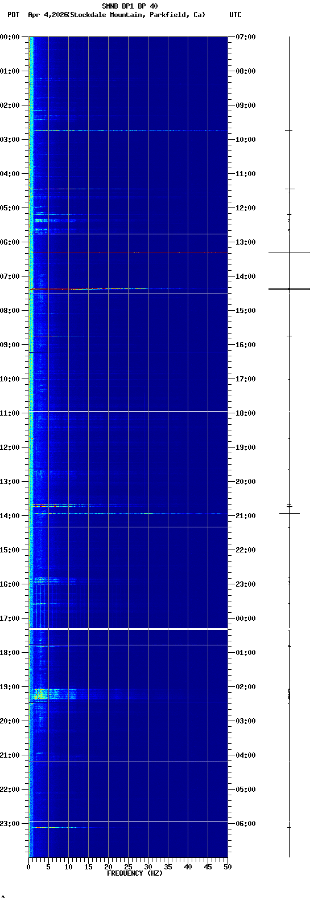The height and width of the screenshot is (903, 314).
Task: Click the 16:00 label on PDT axis
Action: tap(10, 584)
